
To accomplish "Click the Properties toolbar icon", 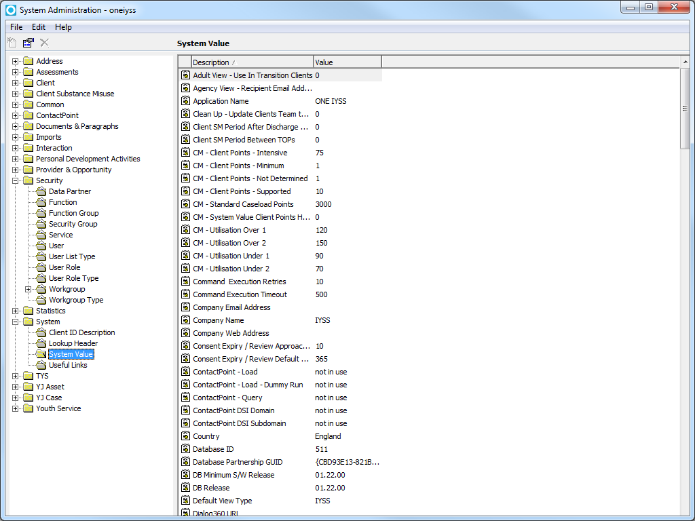I will (x=29, y=43).
